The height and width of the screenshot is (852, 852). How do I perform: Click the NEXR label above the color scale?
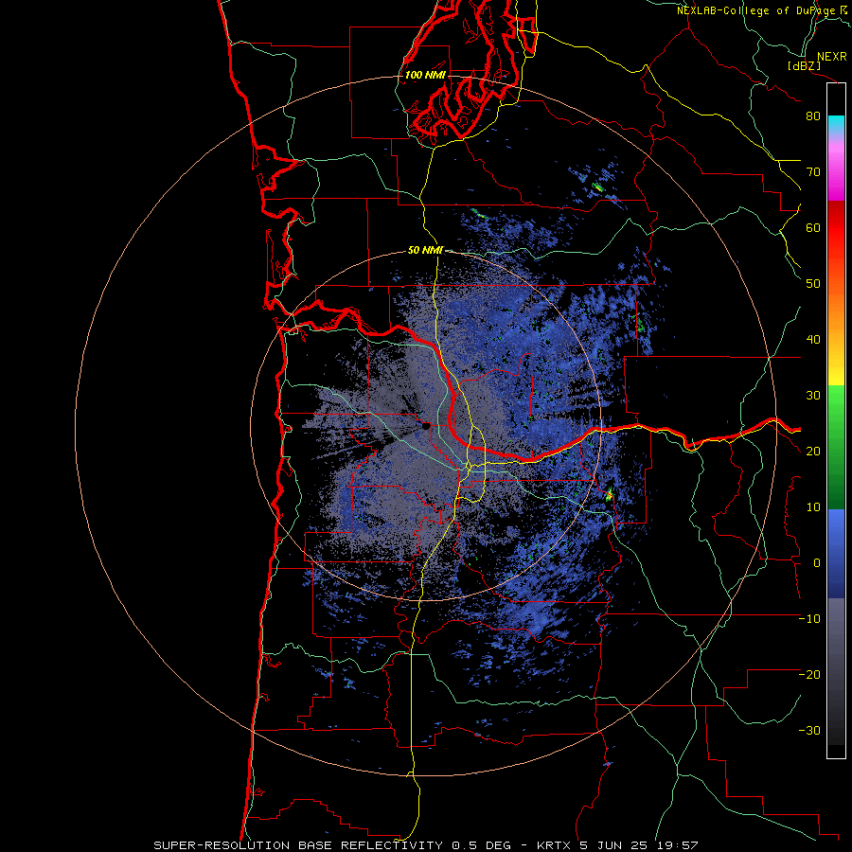pos(832,57)
